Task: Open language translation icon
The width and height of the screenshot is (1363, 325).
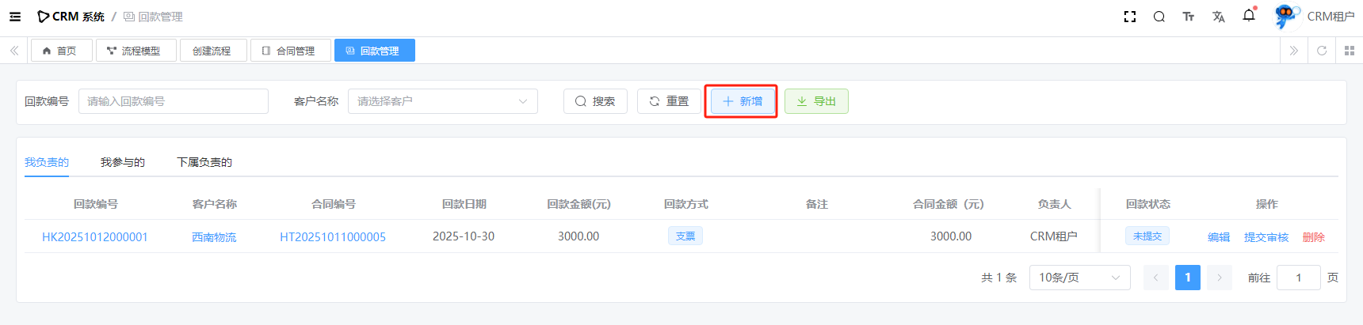Action: 1218,17
